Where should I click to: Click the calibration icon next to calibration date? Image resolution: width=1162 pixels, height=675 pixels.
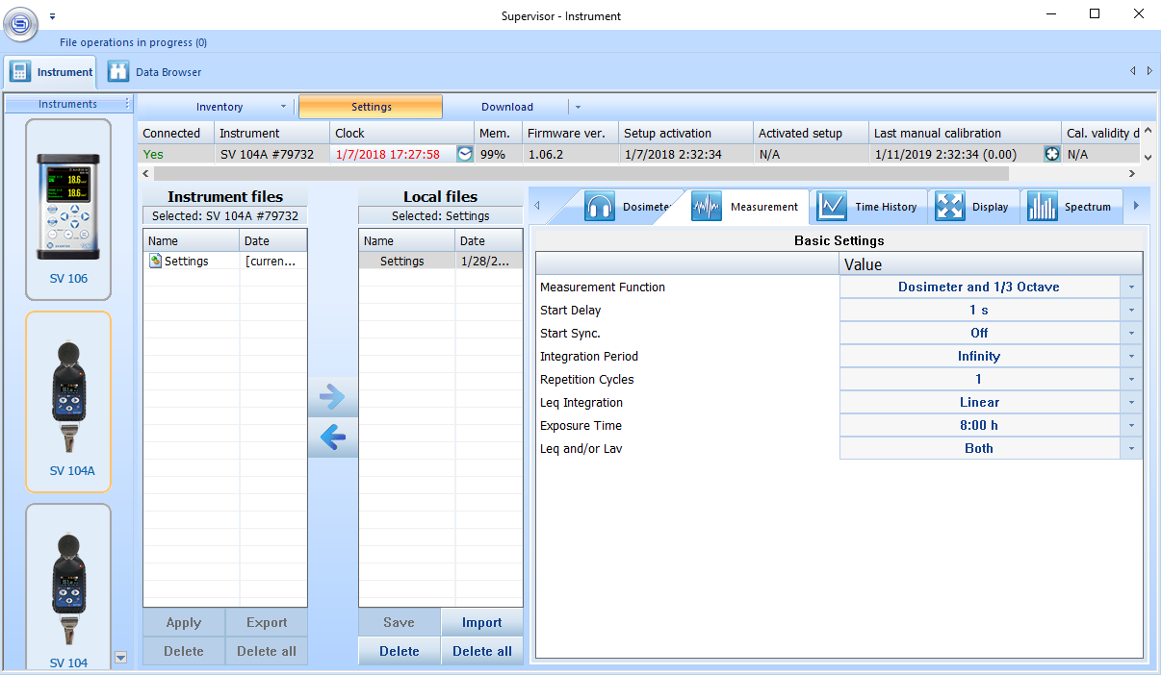click(x=1051, y=155)
